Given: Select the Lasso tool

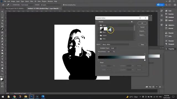Looking at the screenshot, I should tap(2, 18).
